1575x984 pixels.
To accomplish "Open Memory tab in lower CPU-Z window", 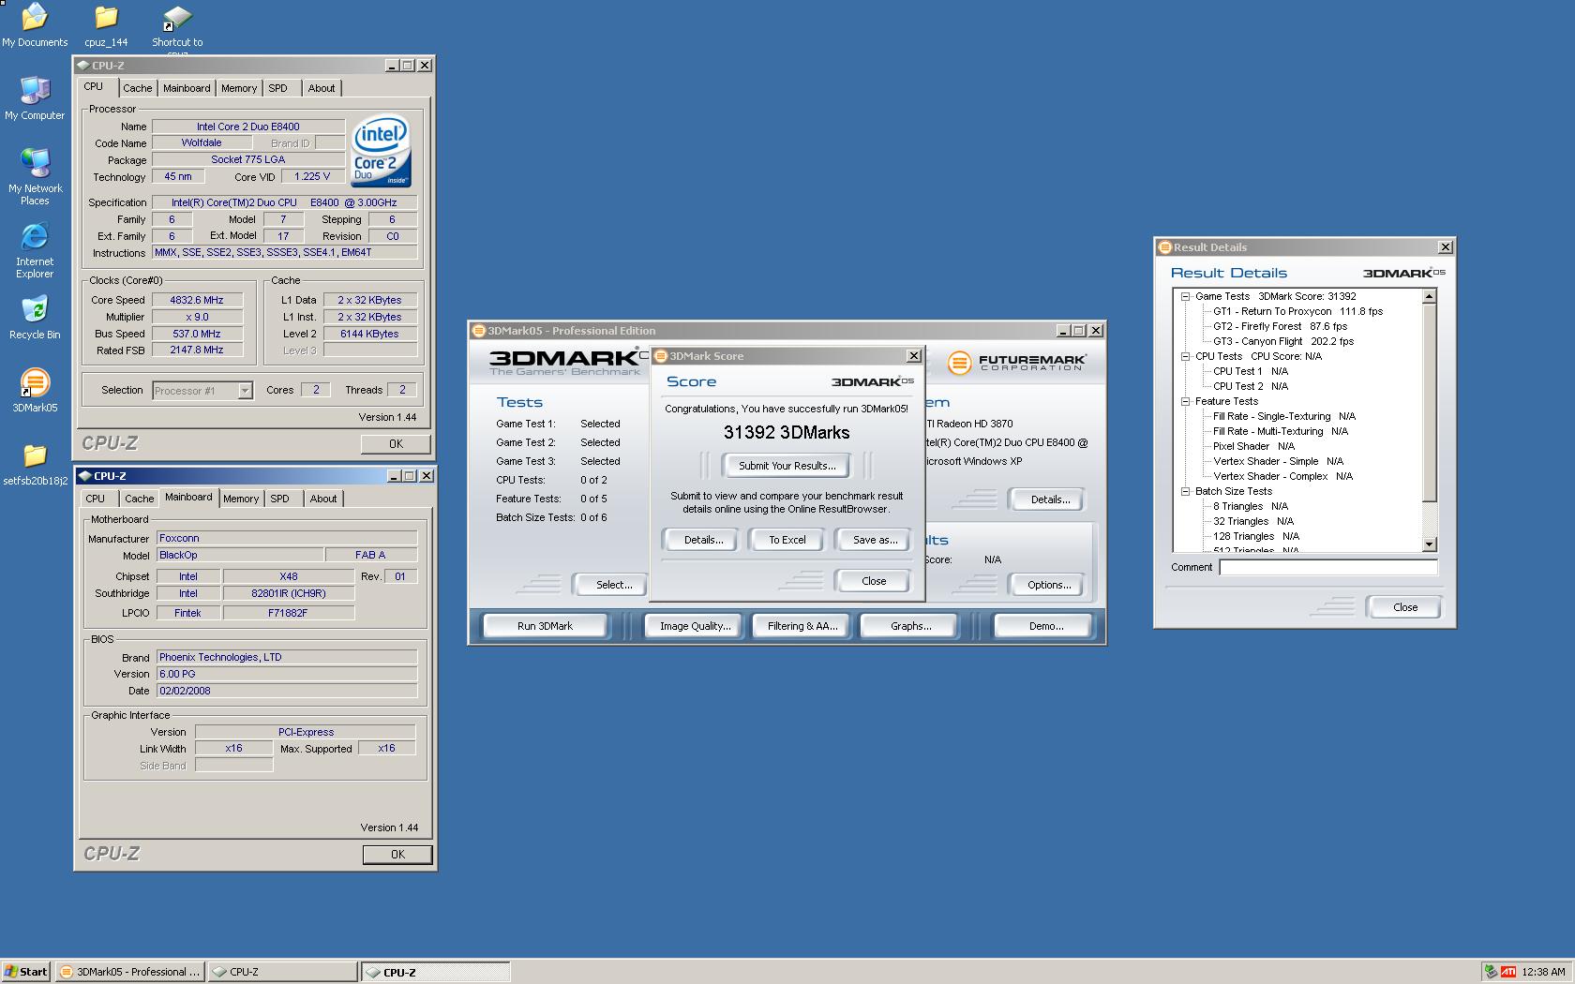I will pos(241,499).
